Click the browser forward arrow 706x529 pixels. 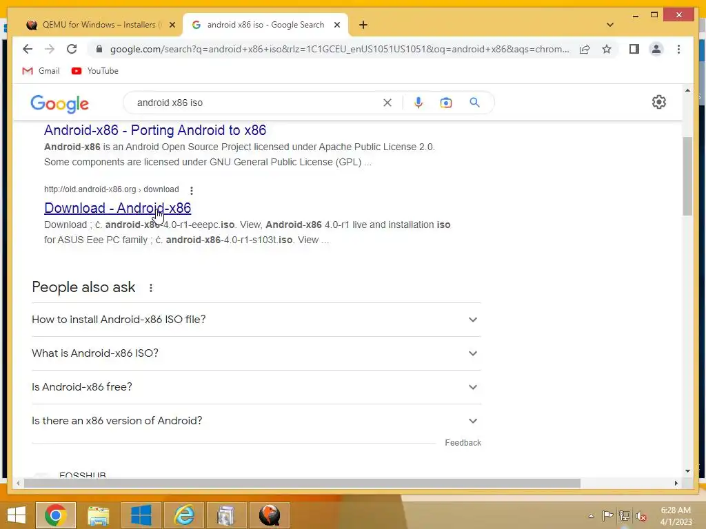tap(50, 49)
